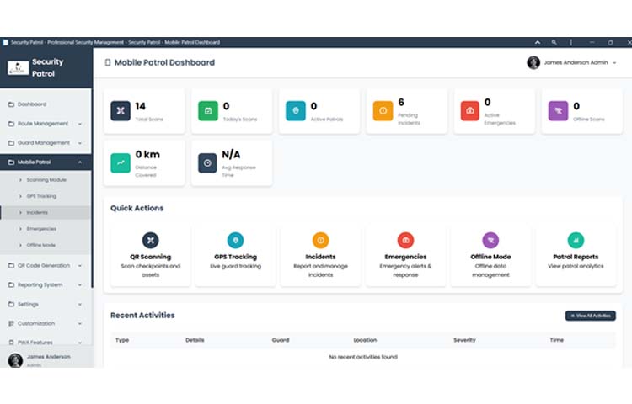632x404 pixels.
Task: Click the QR Scanning quick action icon
Action: (151, 241)
